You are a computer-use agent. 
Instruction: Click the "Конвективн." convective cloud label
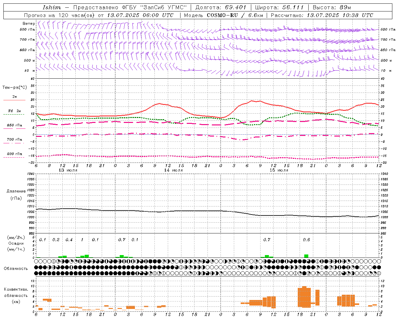click(16, 289)
